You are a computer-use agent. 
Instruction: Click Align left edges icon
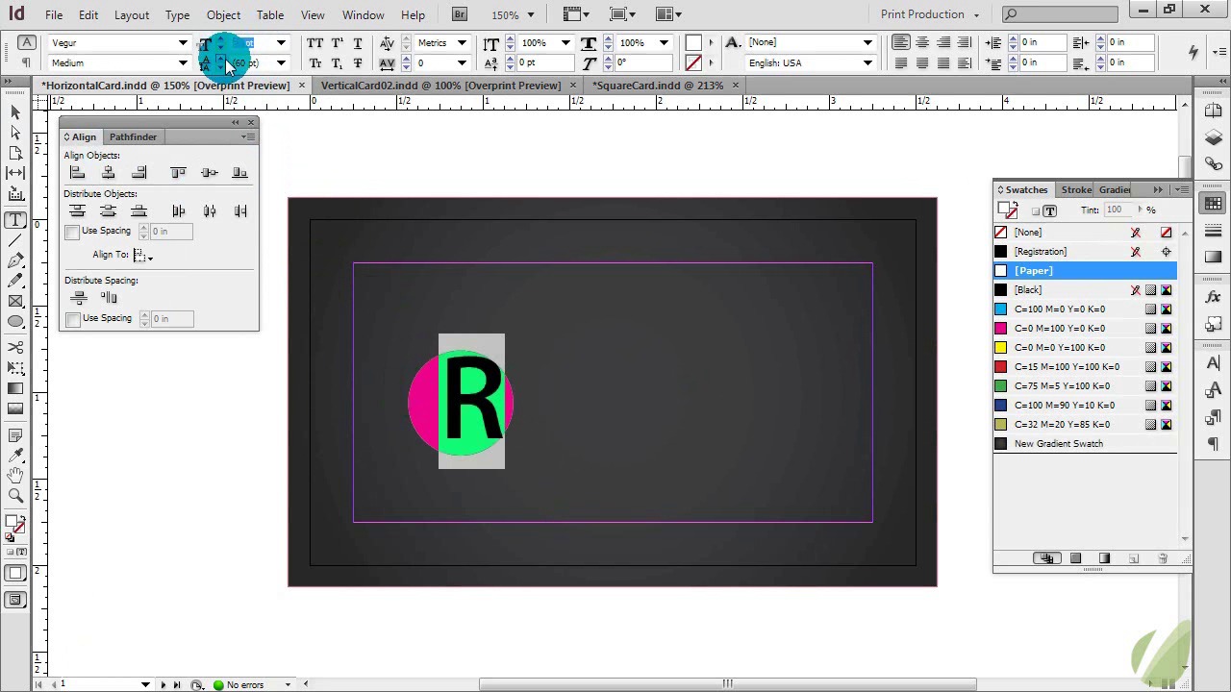[77, 173]
